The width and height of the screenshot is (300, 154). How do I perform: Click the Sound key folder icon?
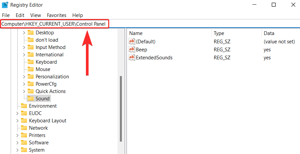coord(31,99)
